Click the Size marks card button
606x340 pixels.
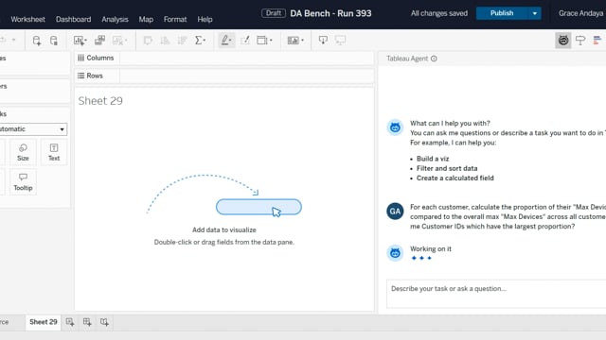point(23,152)
